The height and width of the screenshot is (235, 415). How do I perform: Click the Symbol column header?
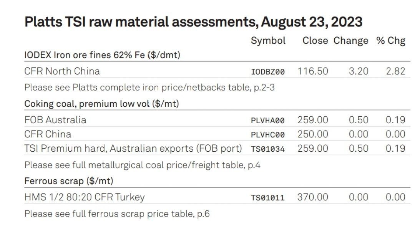pos(268,41)
